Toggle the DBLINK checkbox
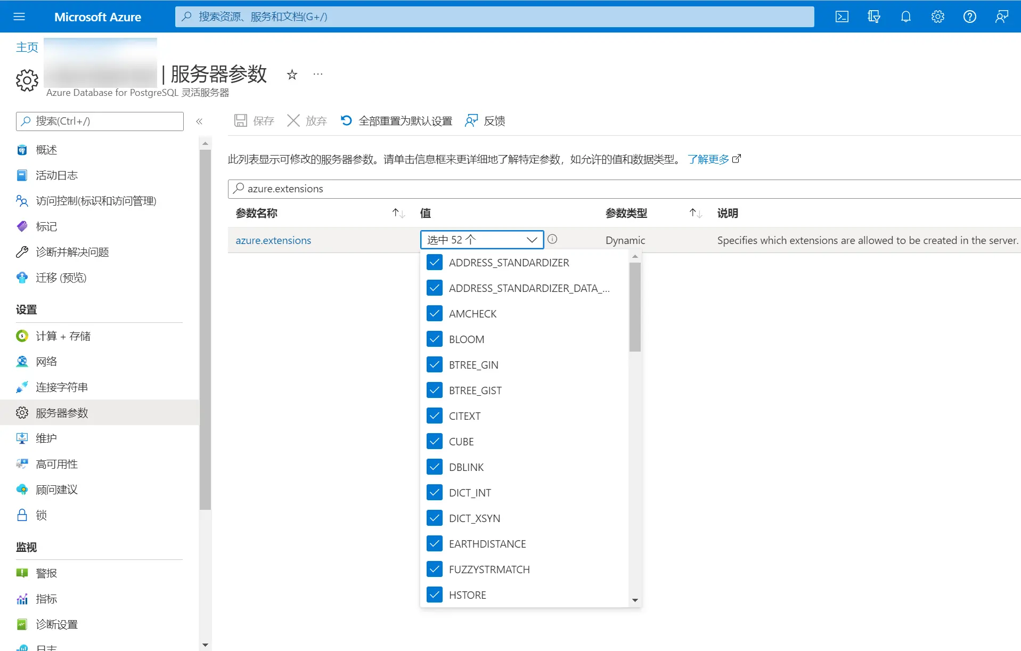Image resolution: width=1021 pixels, height=651 pixels. 435,467
